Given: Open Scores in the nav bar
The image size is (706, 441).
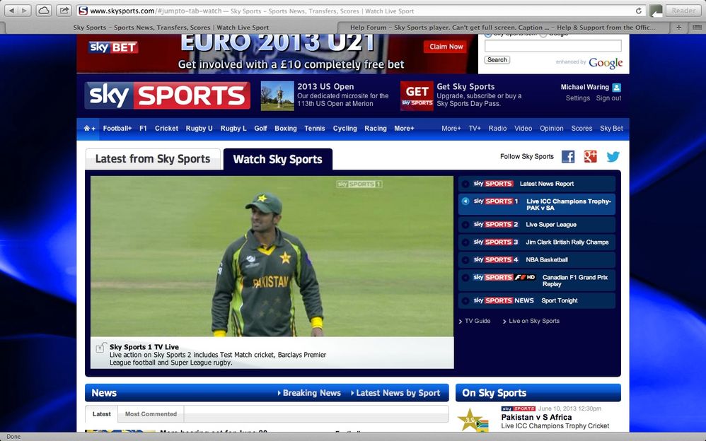Looking at the screenshot, I should (x=581, y=128).
